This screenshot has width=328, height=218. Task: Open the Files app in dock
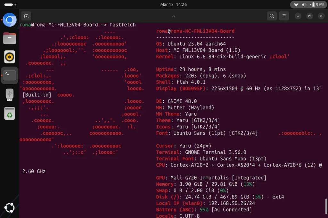[x=9, y=38]
